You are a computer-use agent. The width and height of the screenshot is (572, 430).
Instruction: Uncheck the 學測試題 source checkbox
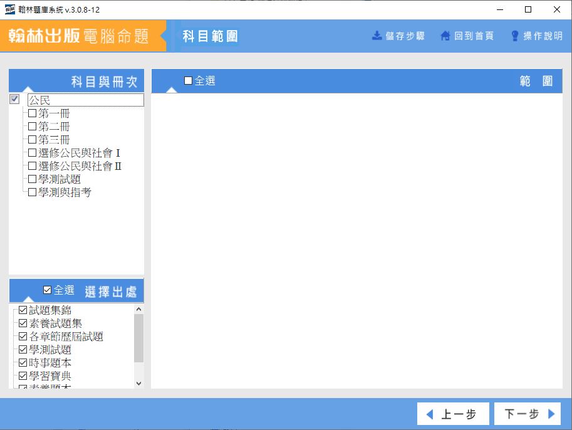pos(23,349)
